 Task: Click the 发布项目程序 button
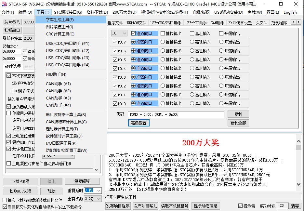click(x=118, y=206)
